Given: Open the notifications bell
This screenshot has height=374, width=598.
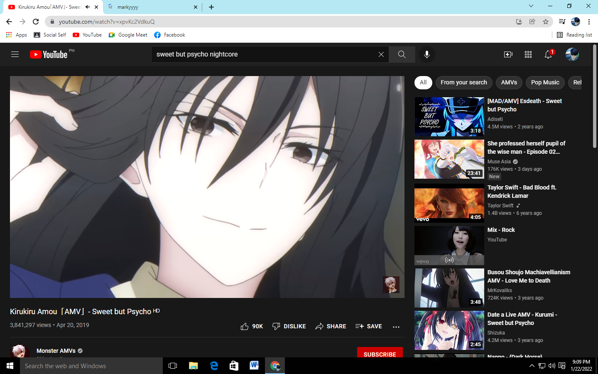Looking at the screenshot, I should click(x=549, y=54).
